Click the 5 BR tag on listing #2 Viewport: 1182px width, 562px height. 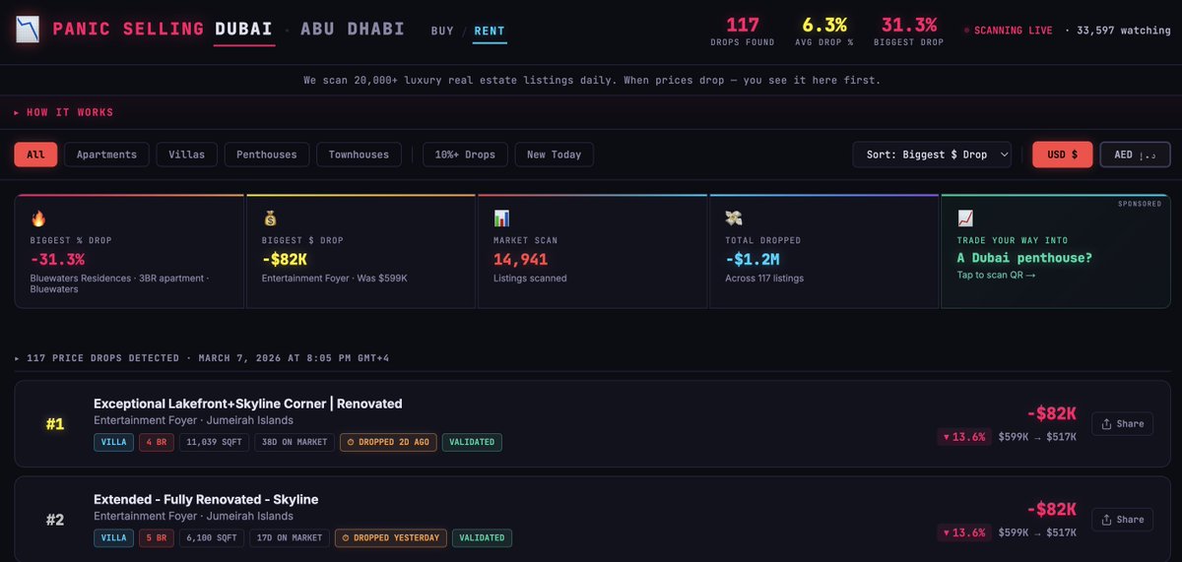156,537
